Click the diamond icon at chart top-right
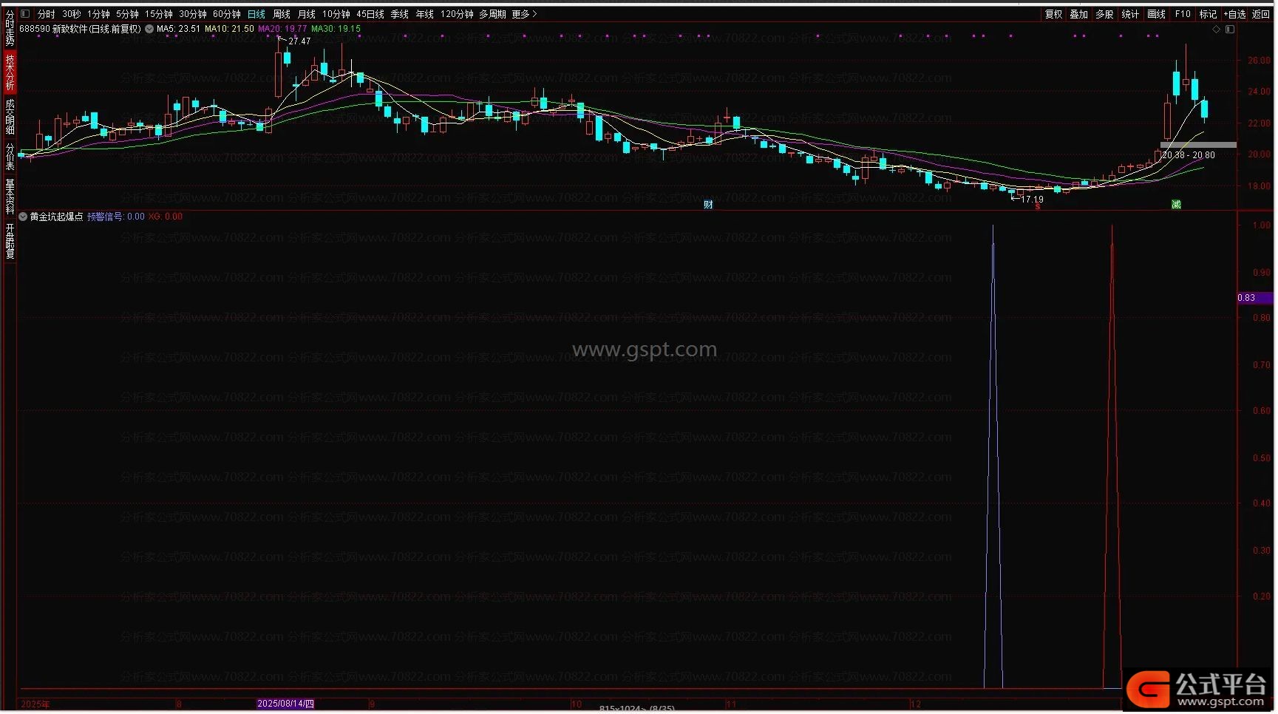 pos(1217,30)
